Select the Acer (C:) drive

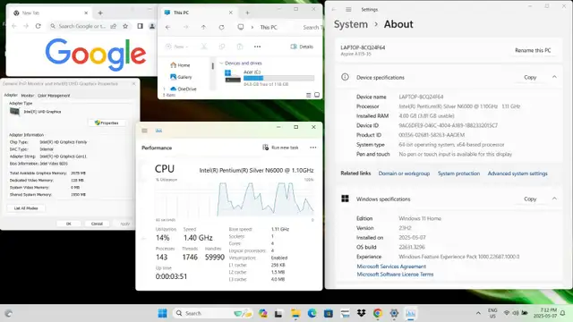(269, 78)
